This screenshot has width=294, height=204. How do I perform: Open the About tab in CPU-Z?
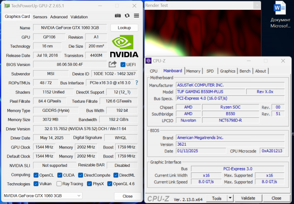(261, 71)
